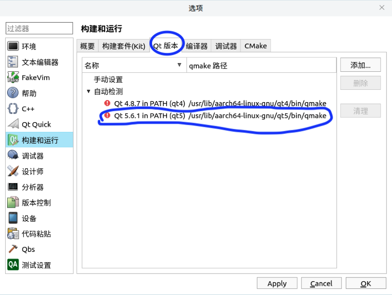
Task: Select the FakeVim icon
Action: pos(13,77)
